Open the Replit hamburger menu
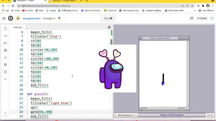This screenshot has width=216, height=121. tap(4, 18)
